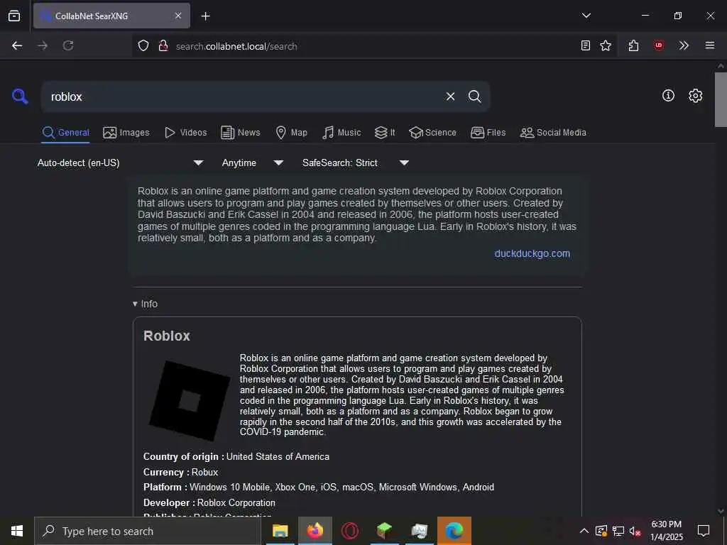List all tabs dropdown arrow
The image size is (727, 545).
click(x=586, y=16)
